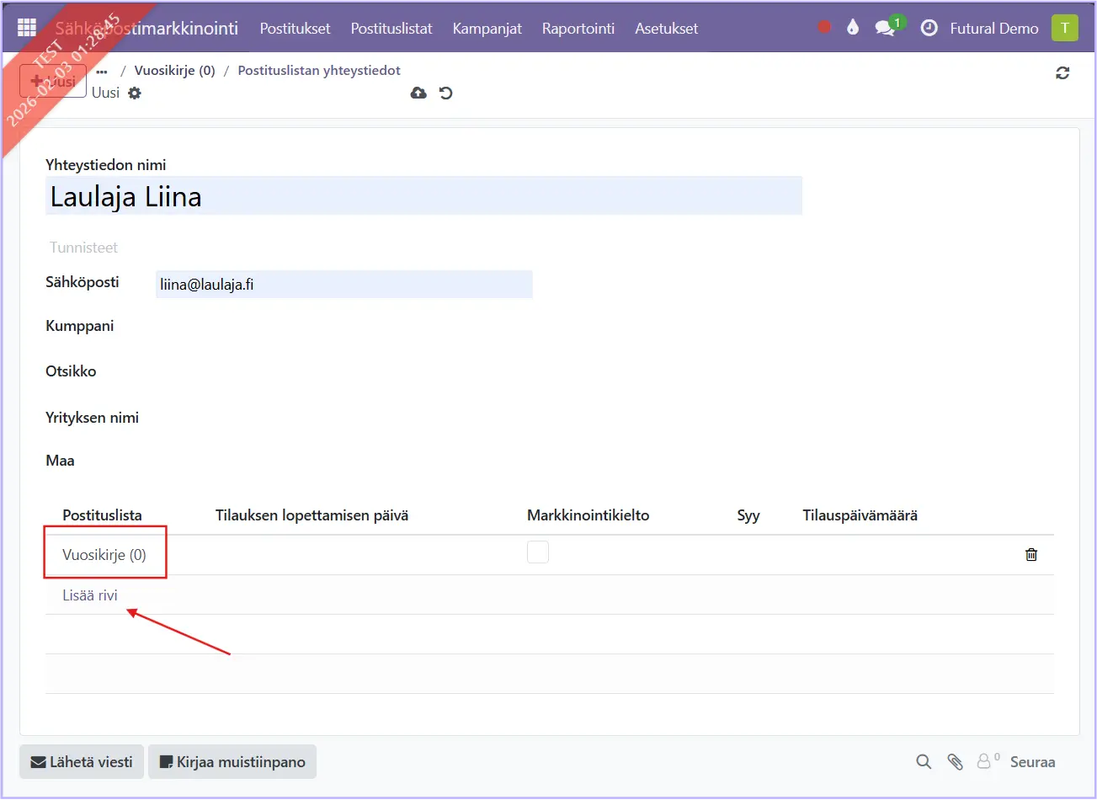Click the refresh icon at top right
The width and height of the screenshot is (1097, 800).
[x=1062, y=73]
